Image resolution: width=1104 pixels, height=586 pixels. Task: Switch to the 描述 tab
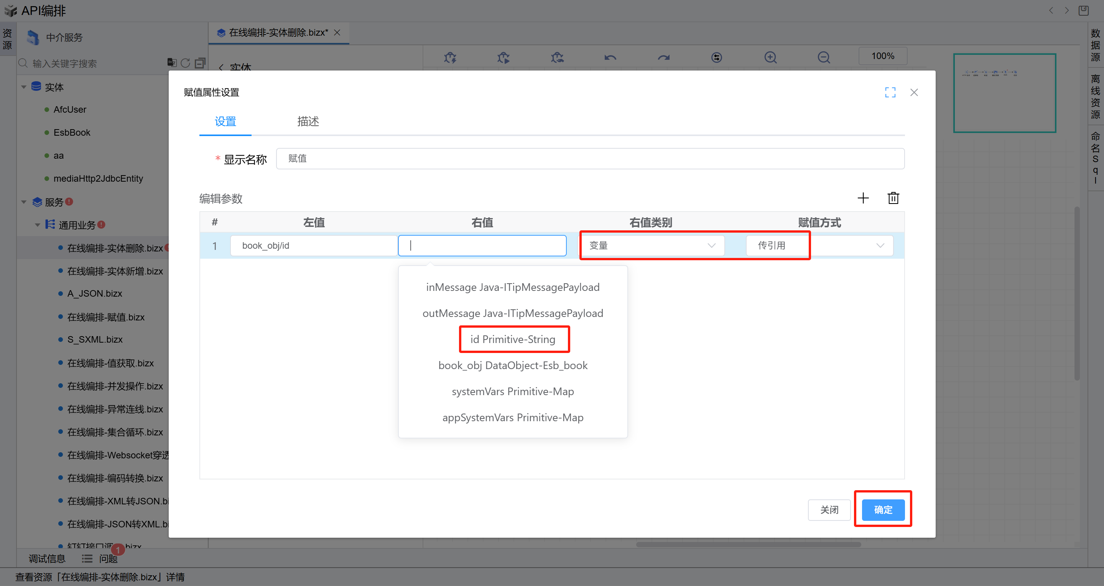click(308, 121)
